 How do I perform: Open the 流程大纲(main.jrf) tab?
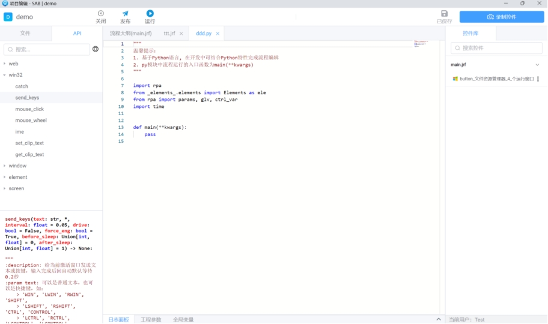(x=131, y=34)
